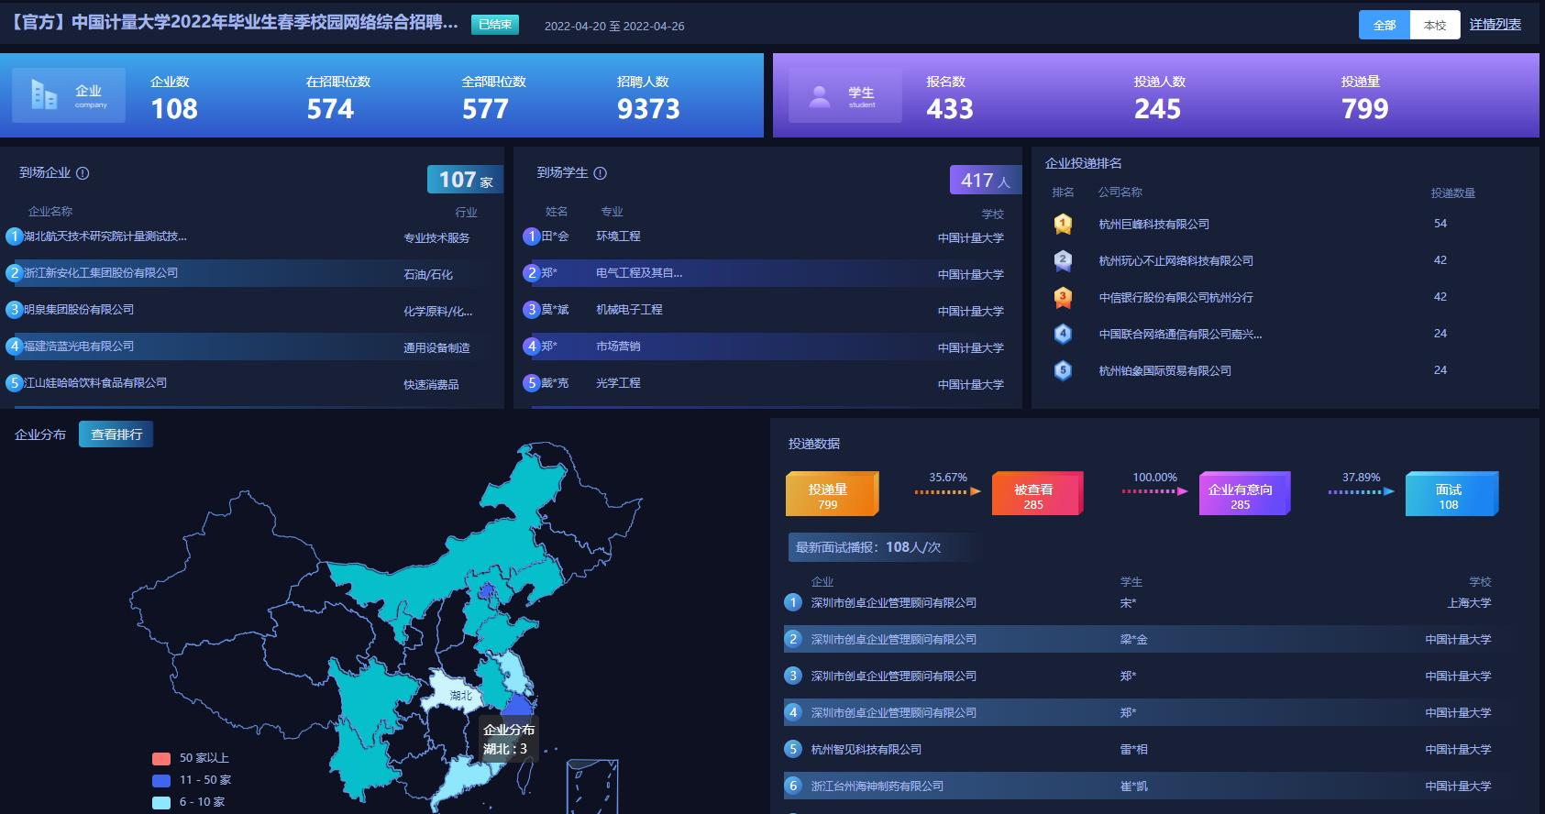Viewport: 1545px width, 814px height.
Task: Click the 在招职位数 574 statistic
Action: click(337, 98)
